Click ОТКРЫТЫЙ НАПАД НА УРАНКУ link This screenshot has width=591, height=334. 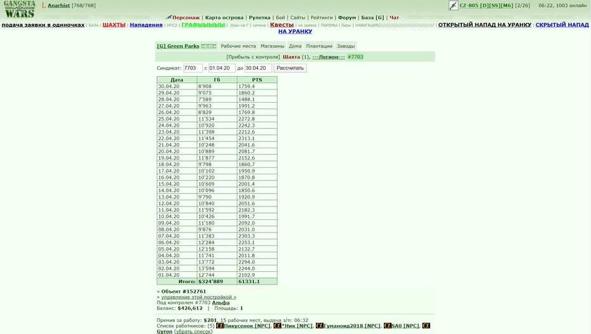[485, 25]
